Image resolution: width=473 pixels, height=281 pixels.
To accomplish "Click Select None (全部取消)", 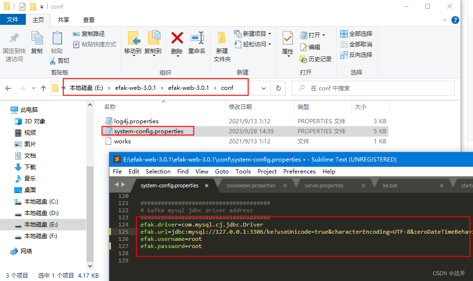I will pos(356,44).
